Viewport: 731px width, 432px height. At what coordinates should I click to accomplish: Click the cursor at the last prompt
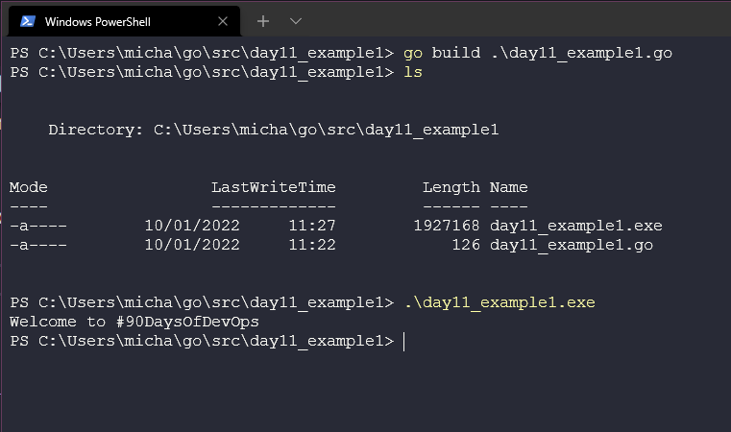(404, 341)
